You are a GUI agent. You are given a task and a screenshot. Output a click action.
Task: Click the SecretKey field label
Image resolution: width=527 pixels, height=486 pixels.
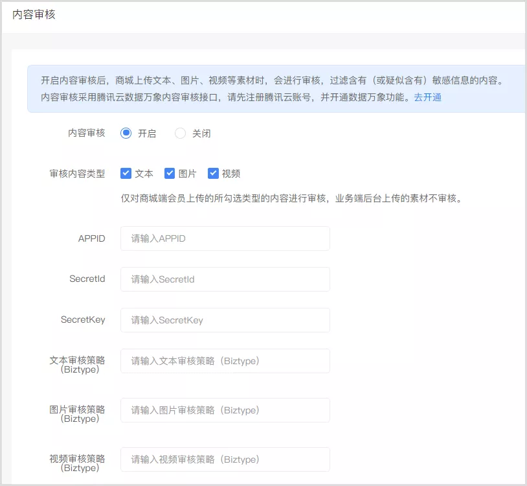coord(83,320)
